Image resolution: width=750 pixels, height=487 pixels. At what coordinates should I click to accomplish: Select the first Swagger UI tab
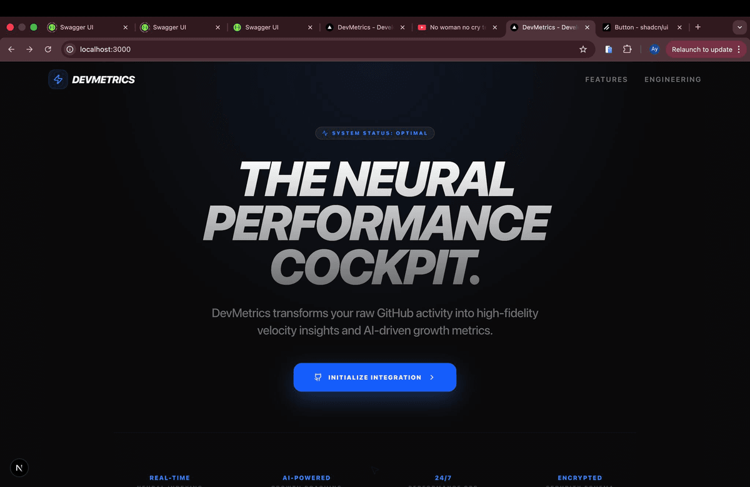(x=81, y=27)
